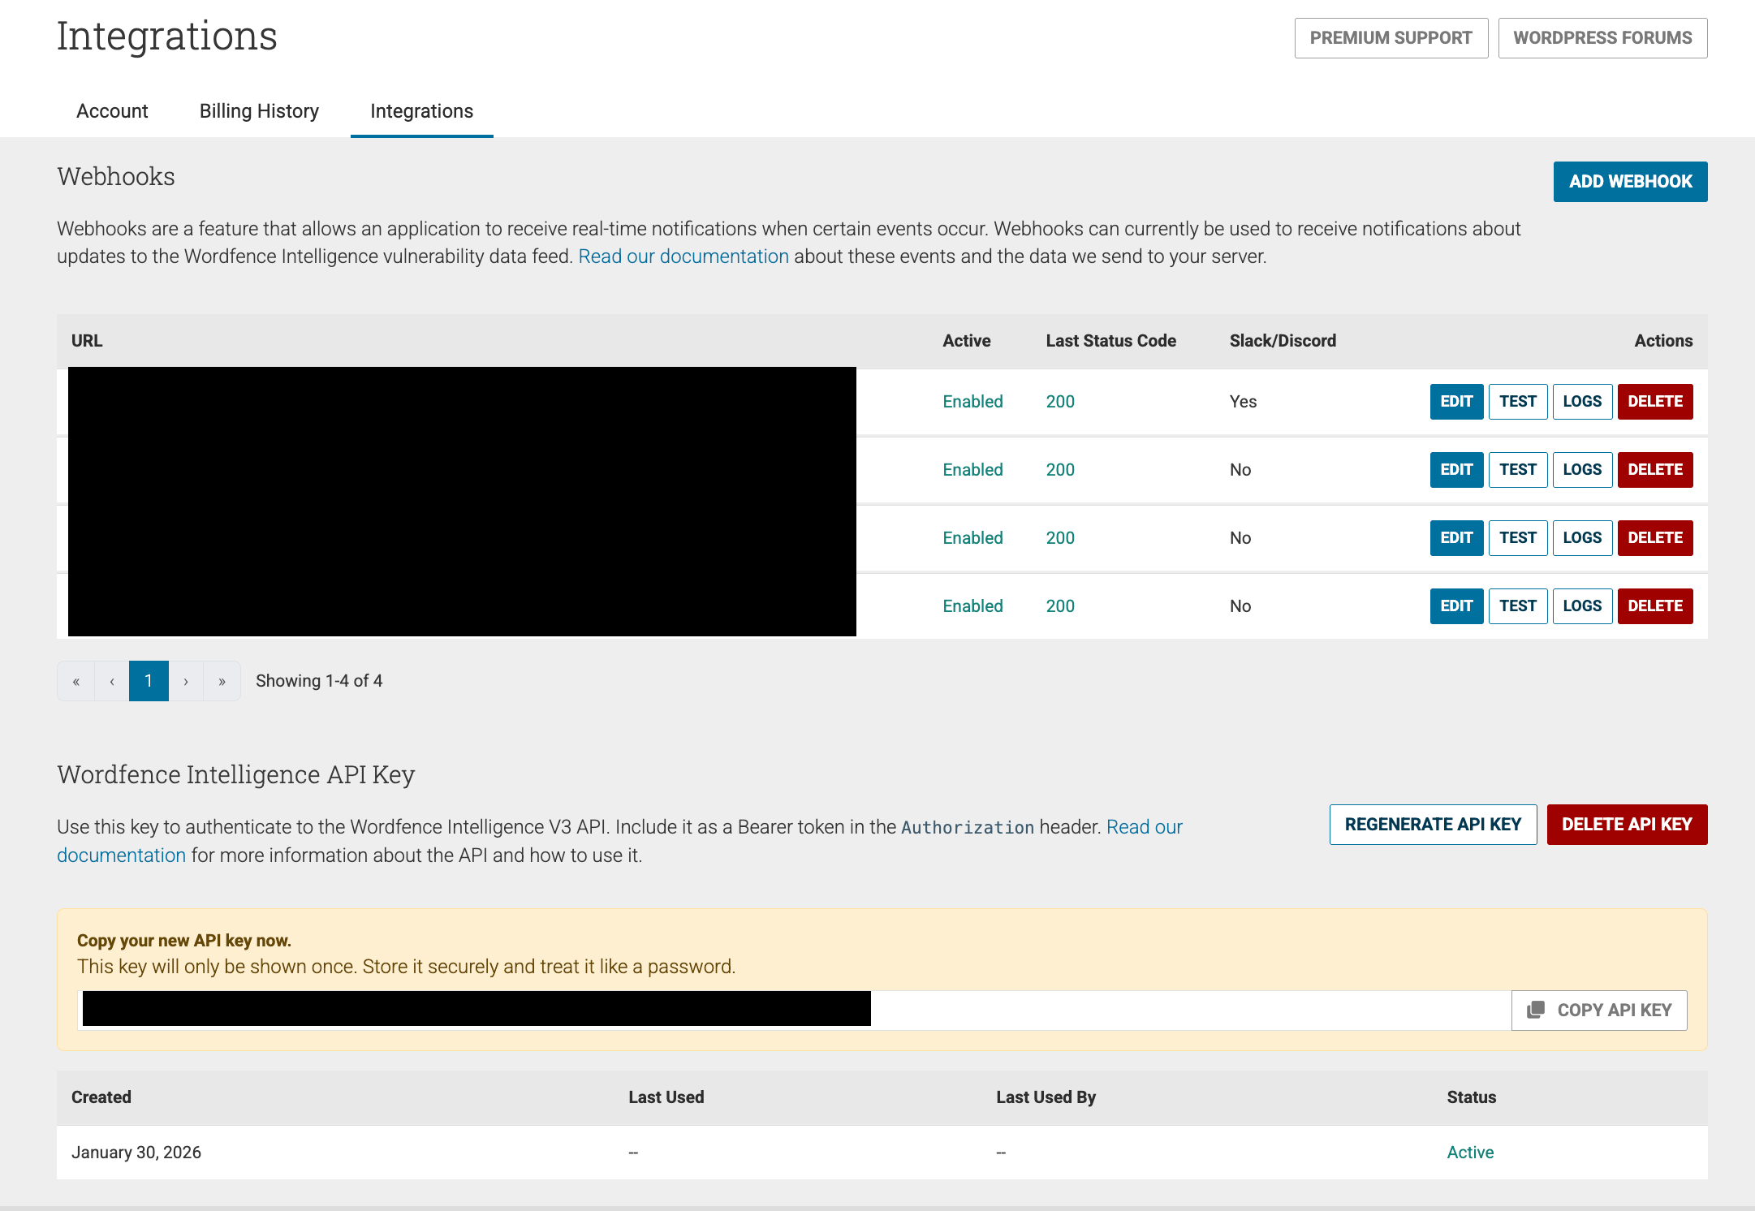Select page 1 in pagination
The image size is (1755, 1211).
149,681
